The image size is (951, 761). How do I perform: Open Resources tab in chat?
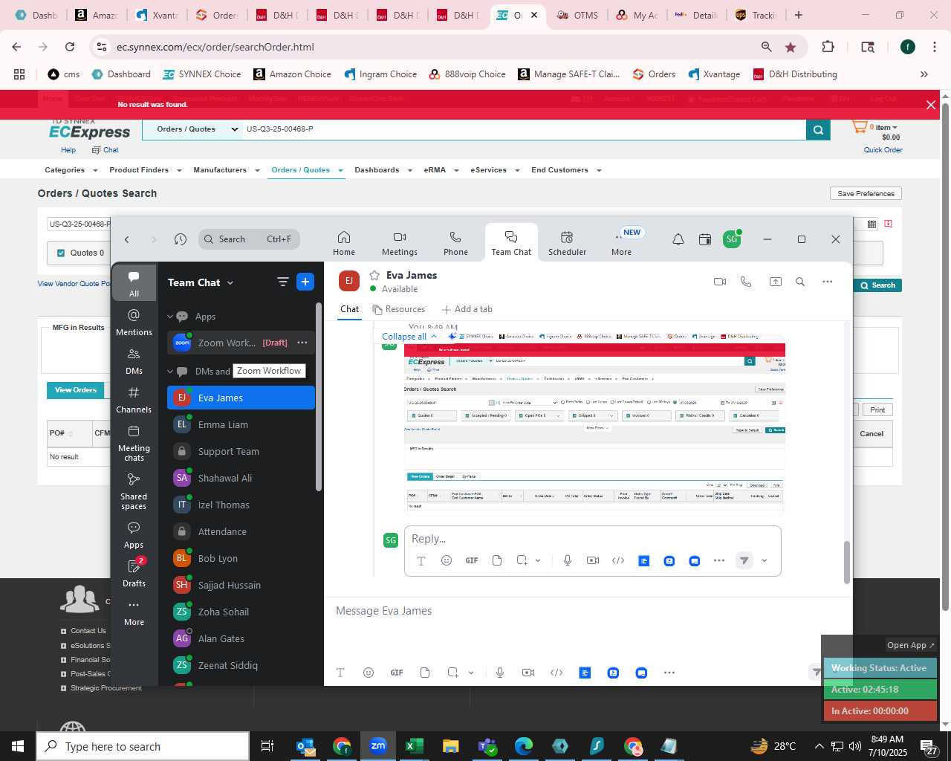coord(399,309)
